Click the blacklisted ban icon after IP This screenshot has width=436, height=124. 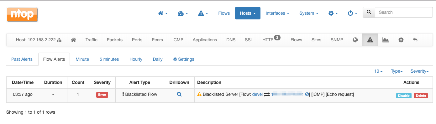(307, 94)
